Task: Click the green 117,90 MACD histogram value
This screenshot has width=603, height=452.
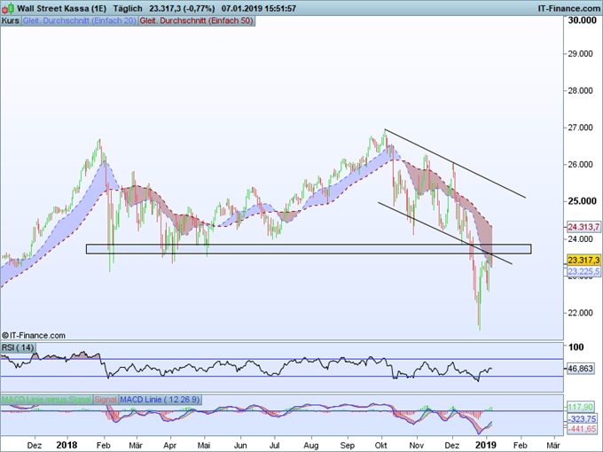Action: (581, 407)
